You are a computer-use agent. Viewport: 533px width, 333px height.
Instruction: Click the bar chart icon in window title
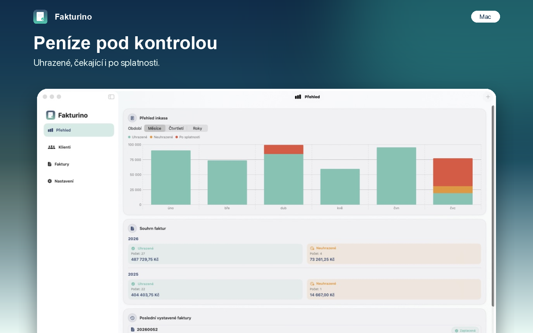tap(298, 97)
